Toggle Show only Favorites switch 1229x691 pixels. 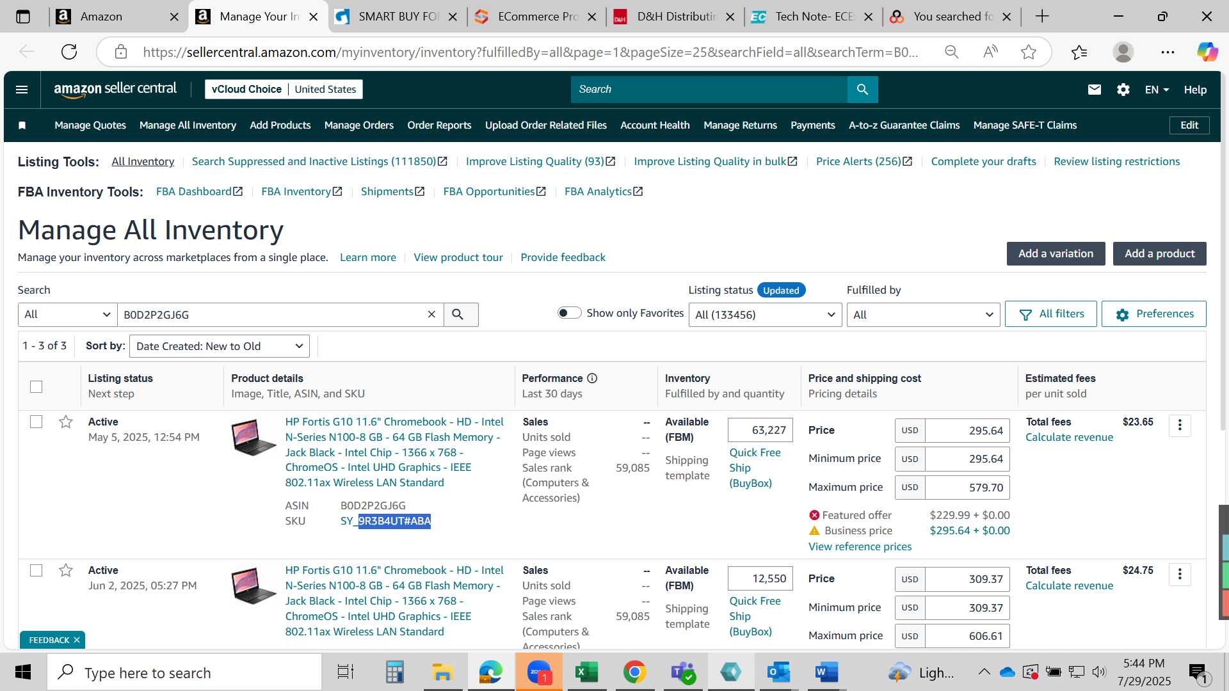pos(569,313)
